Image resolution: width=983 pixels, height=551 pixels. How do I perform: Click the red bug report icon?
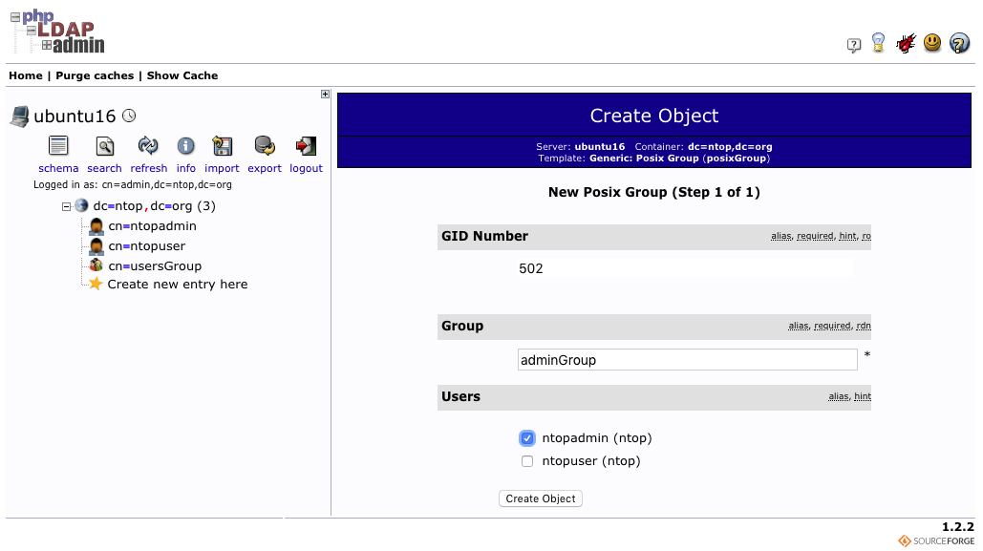(x=906, y=43)
